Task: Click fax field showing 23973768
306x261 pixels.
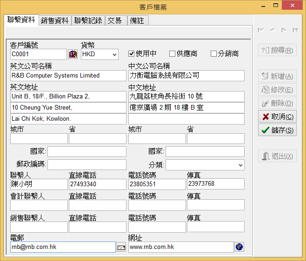Action: 216,184
